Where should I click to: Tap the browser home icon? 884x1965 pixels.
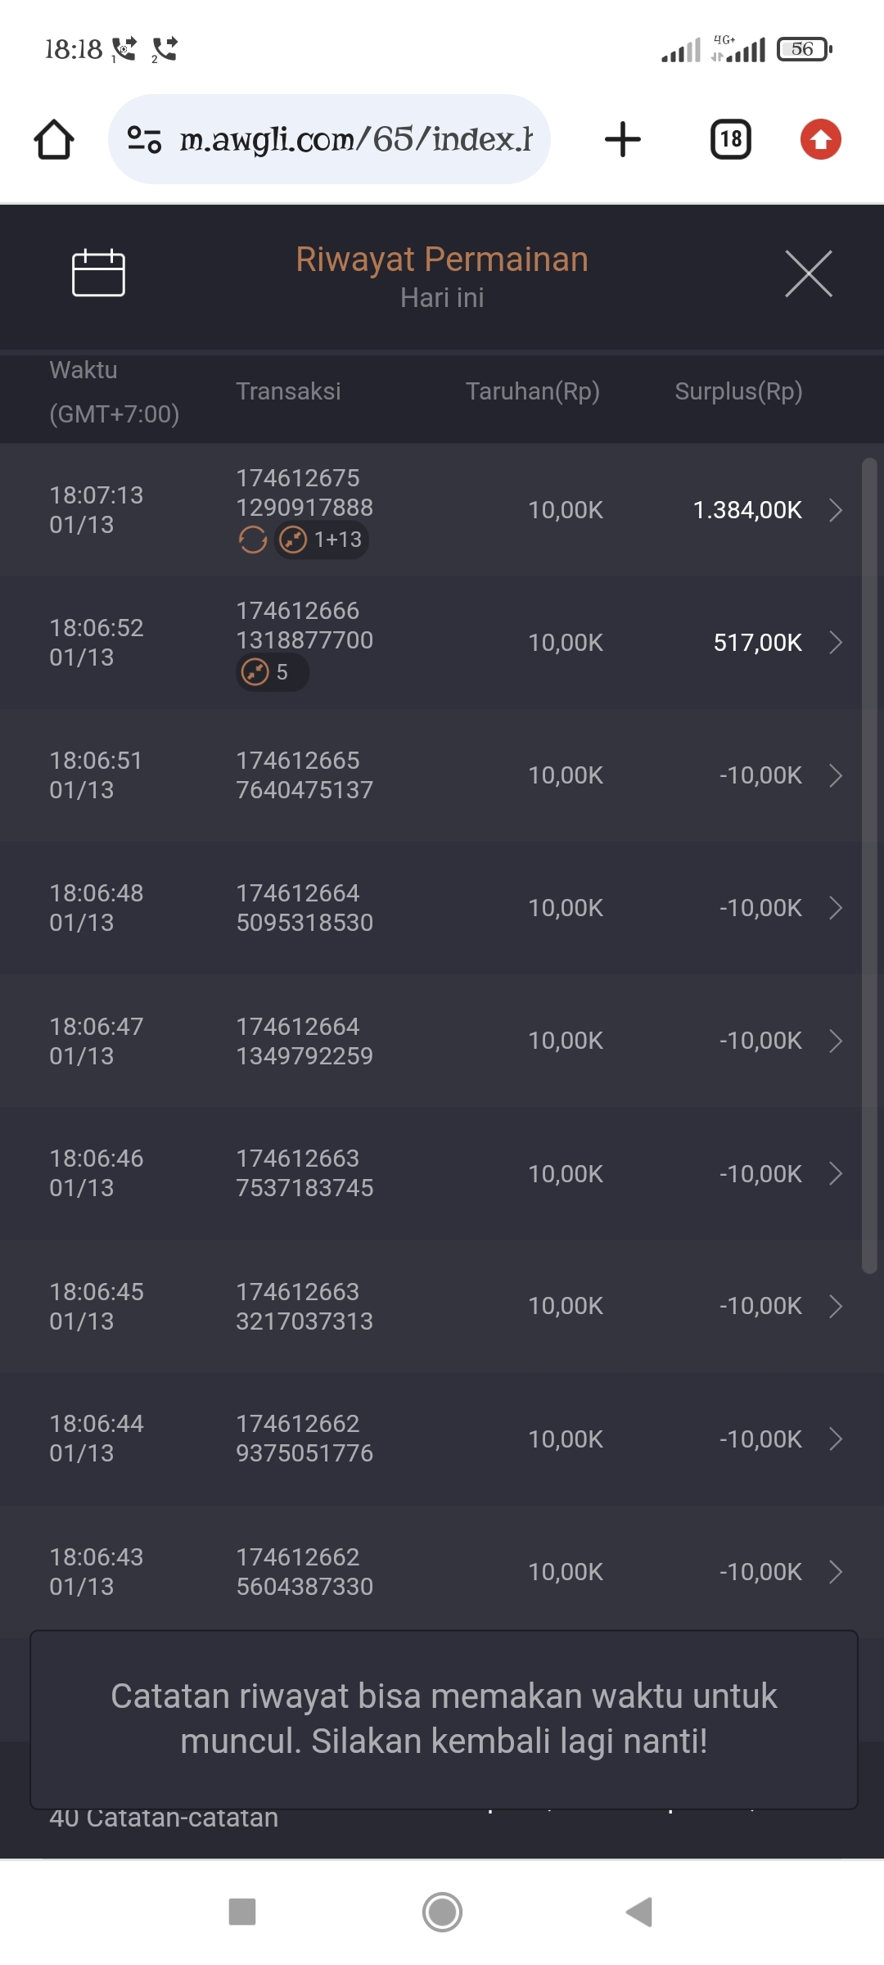point(54,139)
